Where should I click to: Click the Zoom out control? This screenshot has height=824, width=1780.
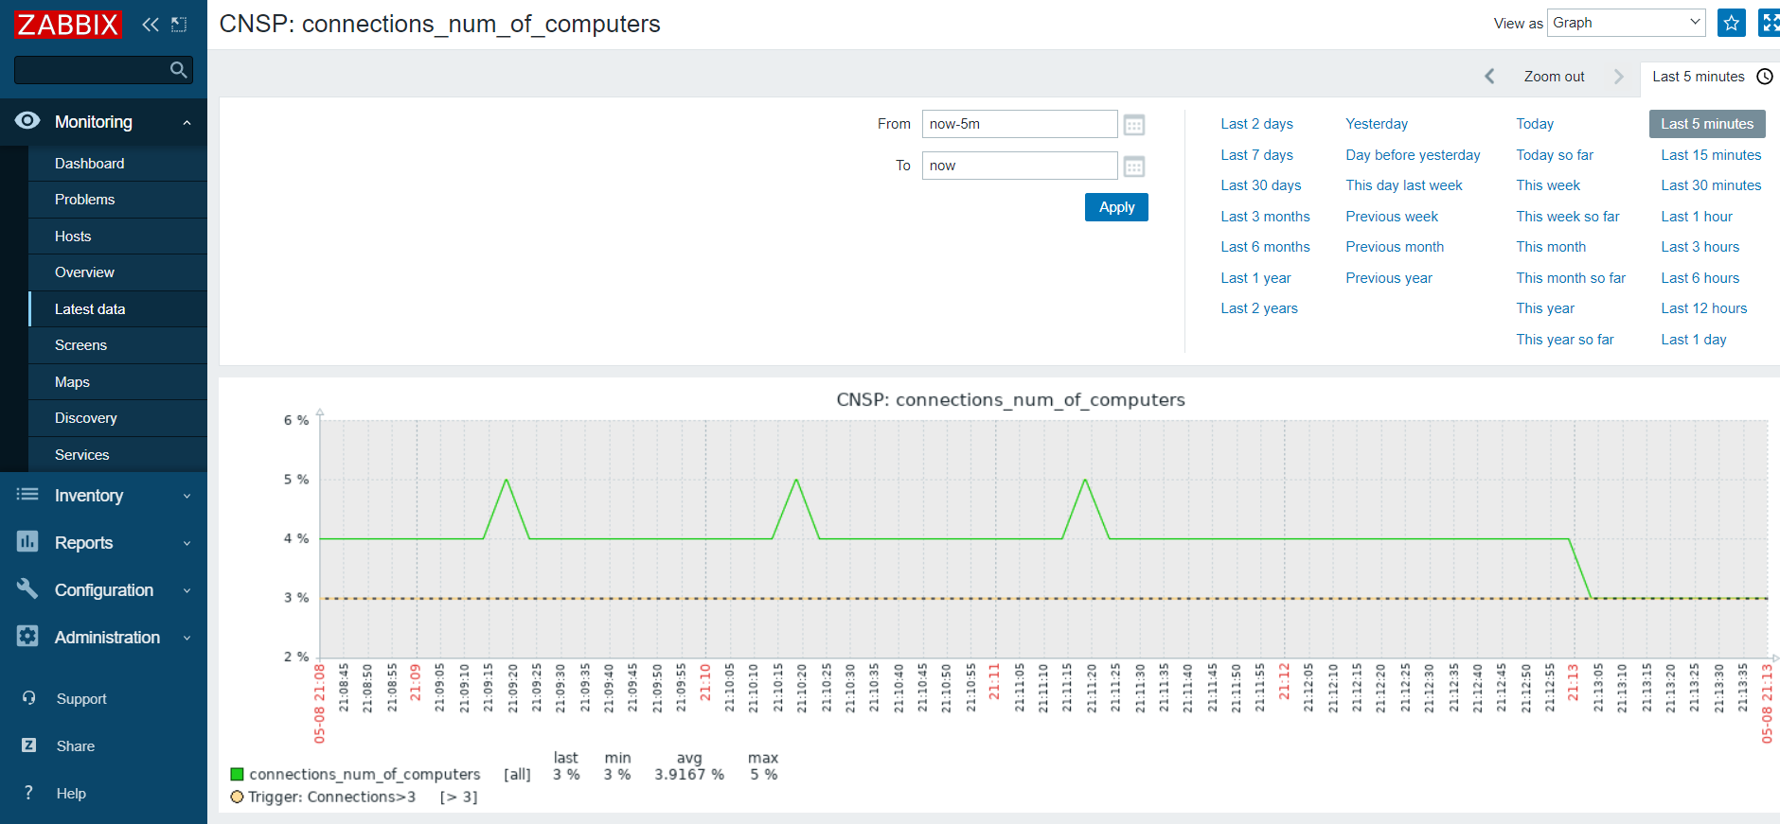[x=1554, y=77]
